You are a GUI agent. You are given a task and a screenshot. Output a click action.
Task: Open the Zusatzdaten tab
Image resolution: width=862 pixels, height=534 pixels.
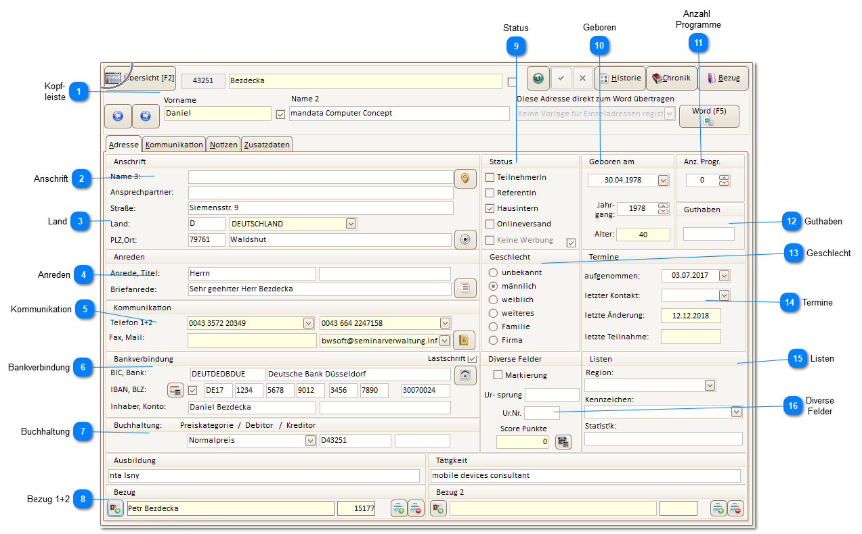(x=267, y=145)
